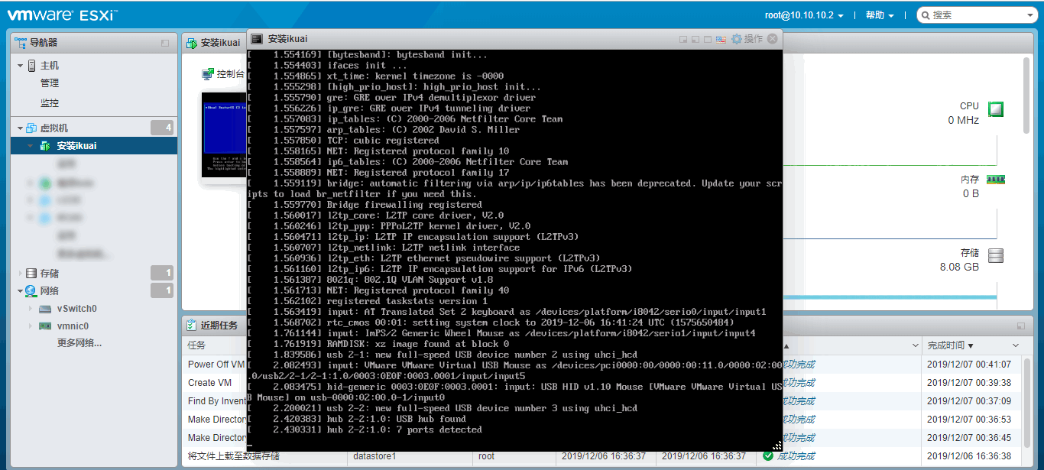Screen dimensions: 1044x470
Task: Click completion time 2019/12/07 00:41:07
Action: (x=969, y=365)
